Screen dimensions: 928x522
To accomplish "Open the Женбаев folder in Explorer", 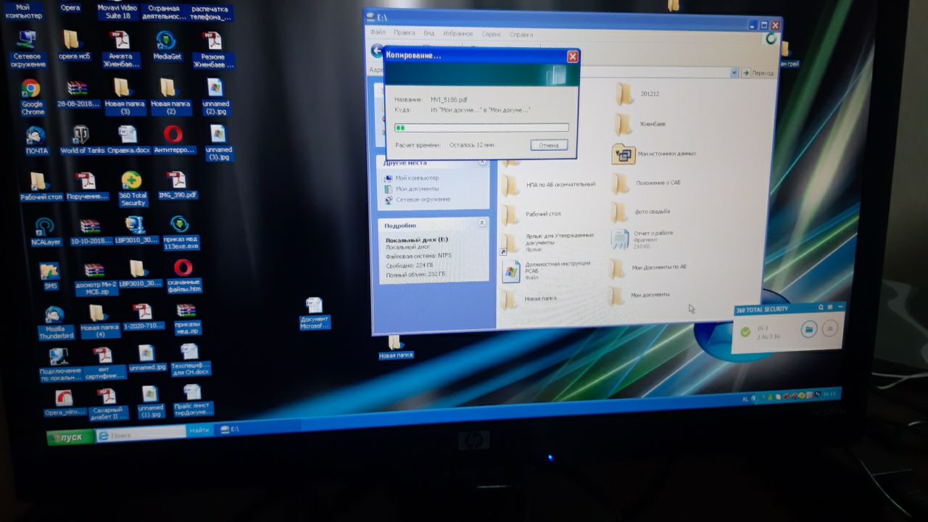I will click(639, 124).
